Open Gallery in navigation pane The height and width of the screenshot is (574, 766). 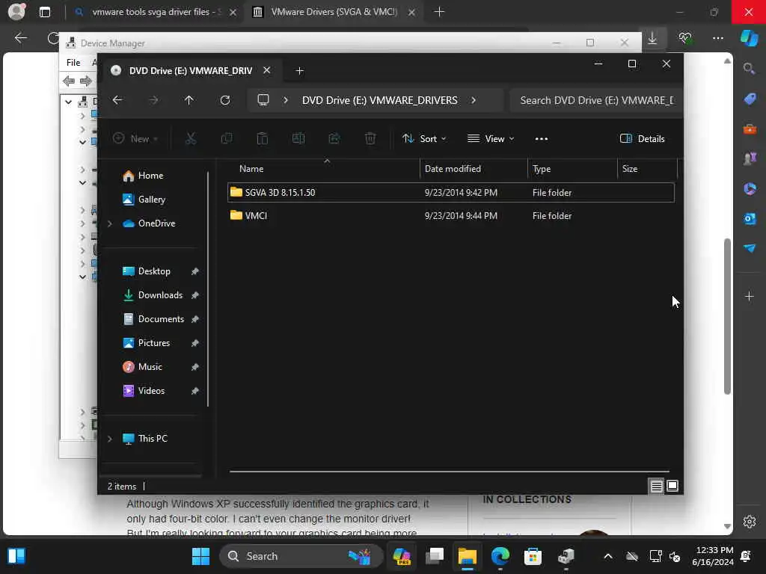click(151, 199)
